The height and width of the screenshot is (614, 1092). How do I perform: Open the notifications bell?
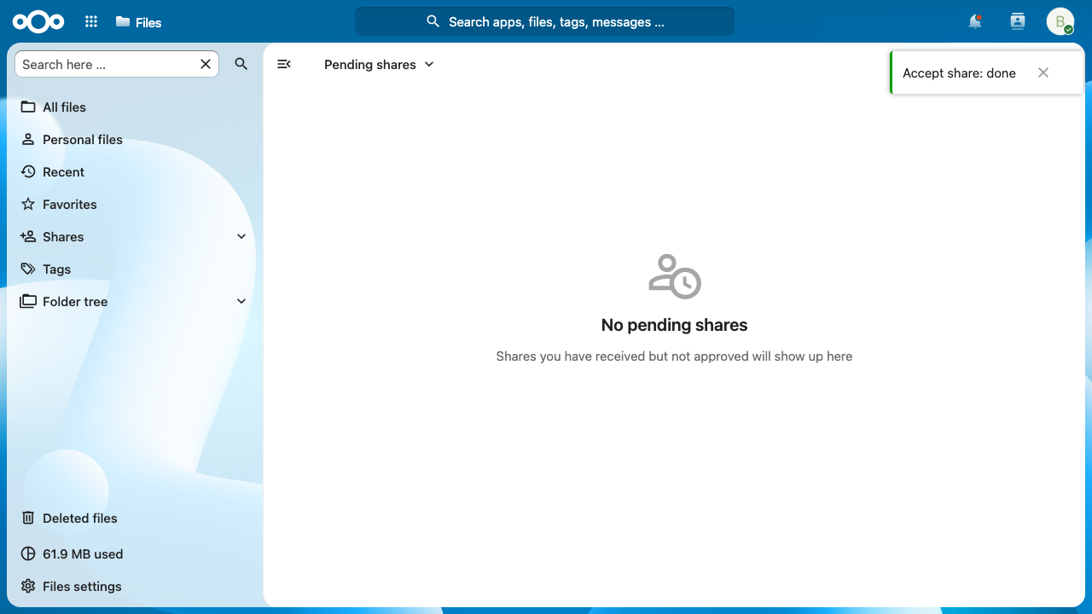click(975, 22)
